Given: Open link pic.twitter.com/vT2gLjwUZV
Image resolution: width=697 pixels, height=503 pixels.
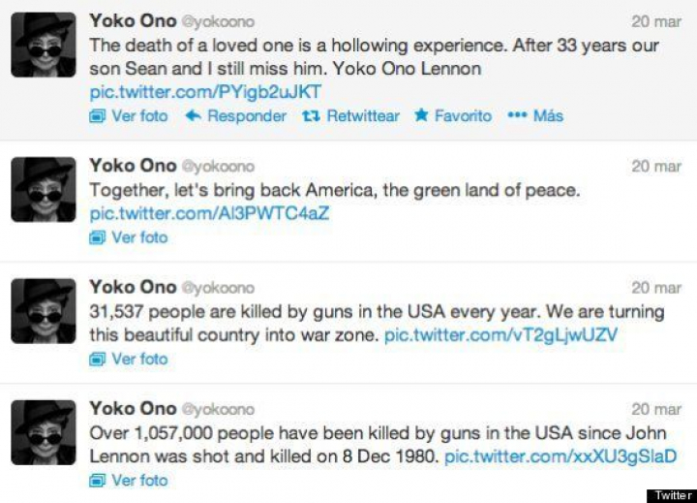Looking at the screenshot, I should pos(500,335).
